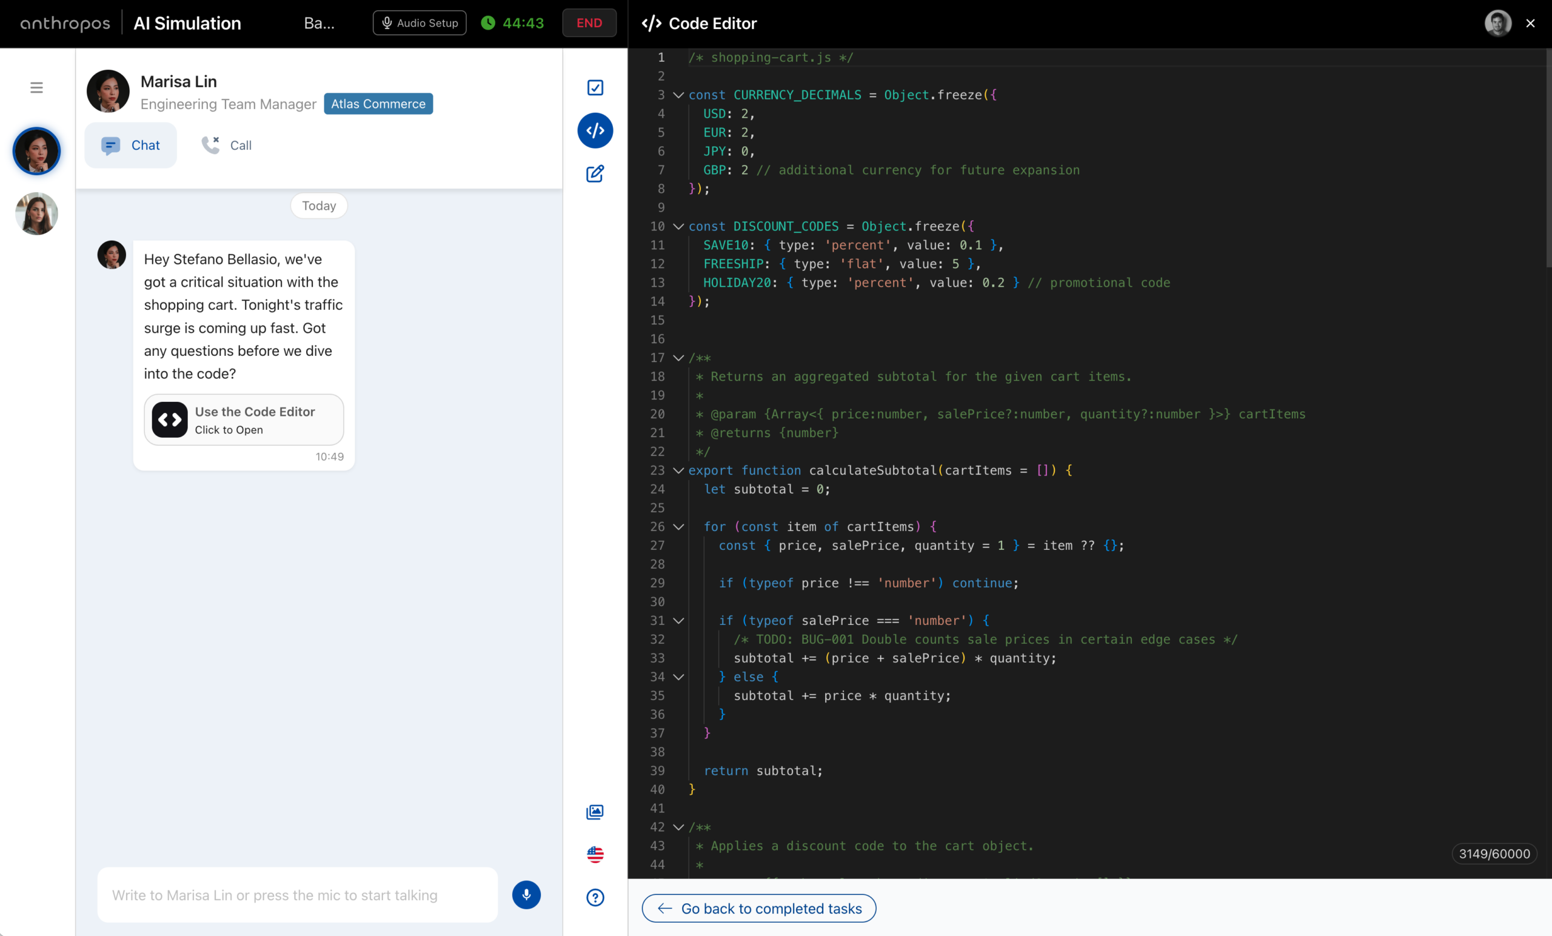1552x936 pixels.
Task: Click the @returns {number} doc line
Action: coord(767,433)
